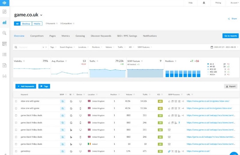
Task: Open the Tags filter dropdown
Action: click(53, 47)
